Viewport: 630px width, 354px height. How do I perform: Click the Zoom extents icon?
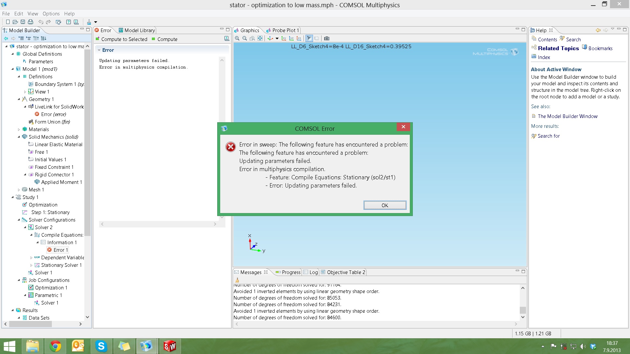(x=260, y=38)
